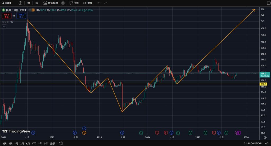Collapse the indicator legend with the chevron

pyautogui.click(x=4, y=26)
